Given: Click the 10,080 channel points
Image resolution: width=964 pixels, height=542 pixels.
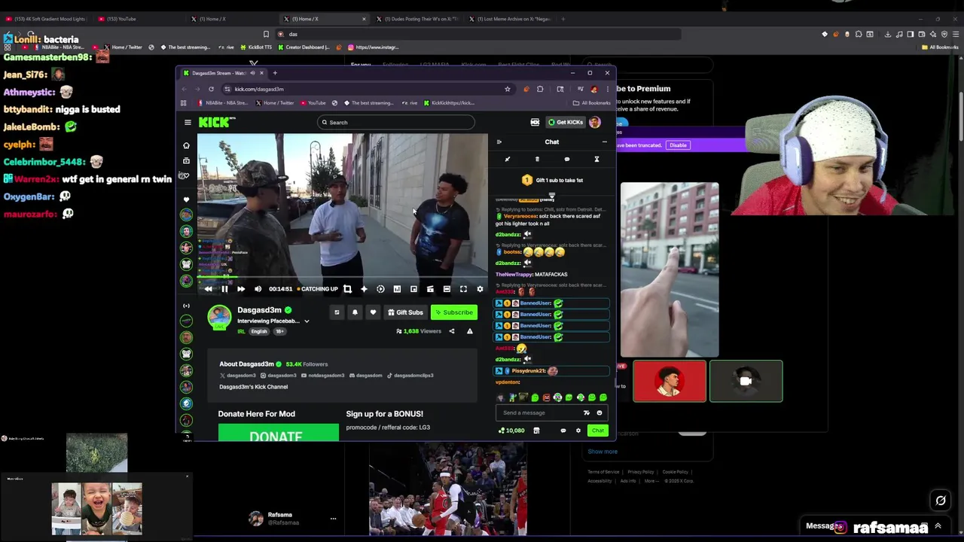Looking at the screenshot, I should coord(511,431).
